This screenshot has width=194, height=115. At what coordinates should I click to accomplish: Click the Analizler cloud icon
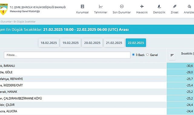pos(189,6)
